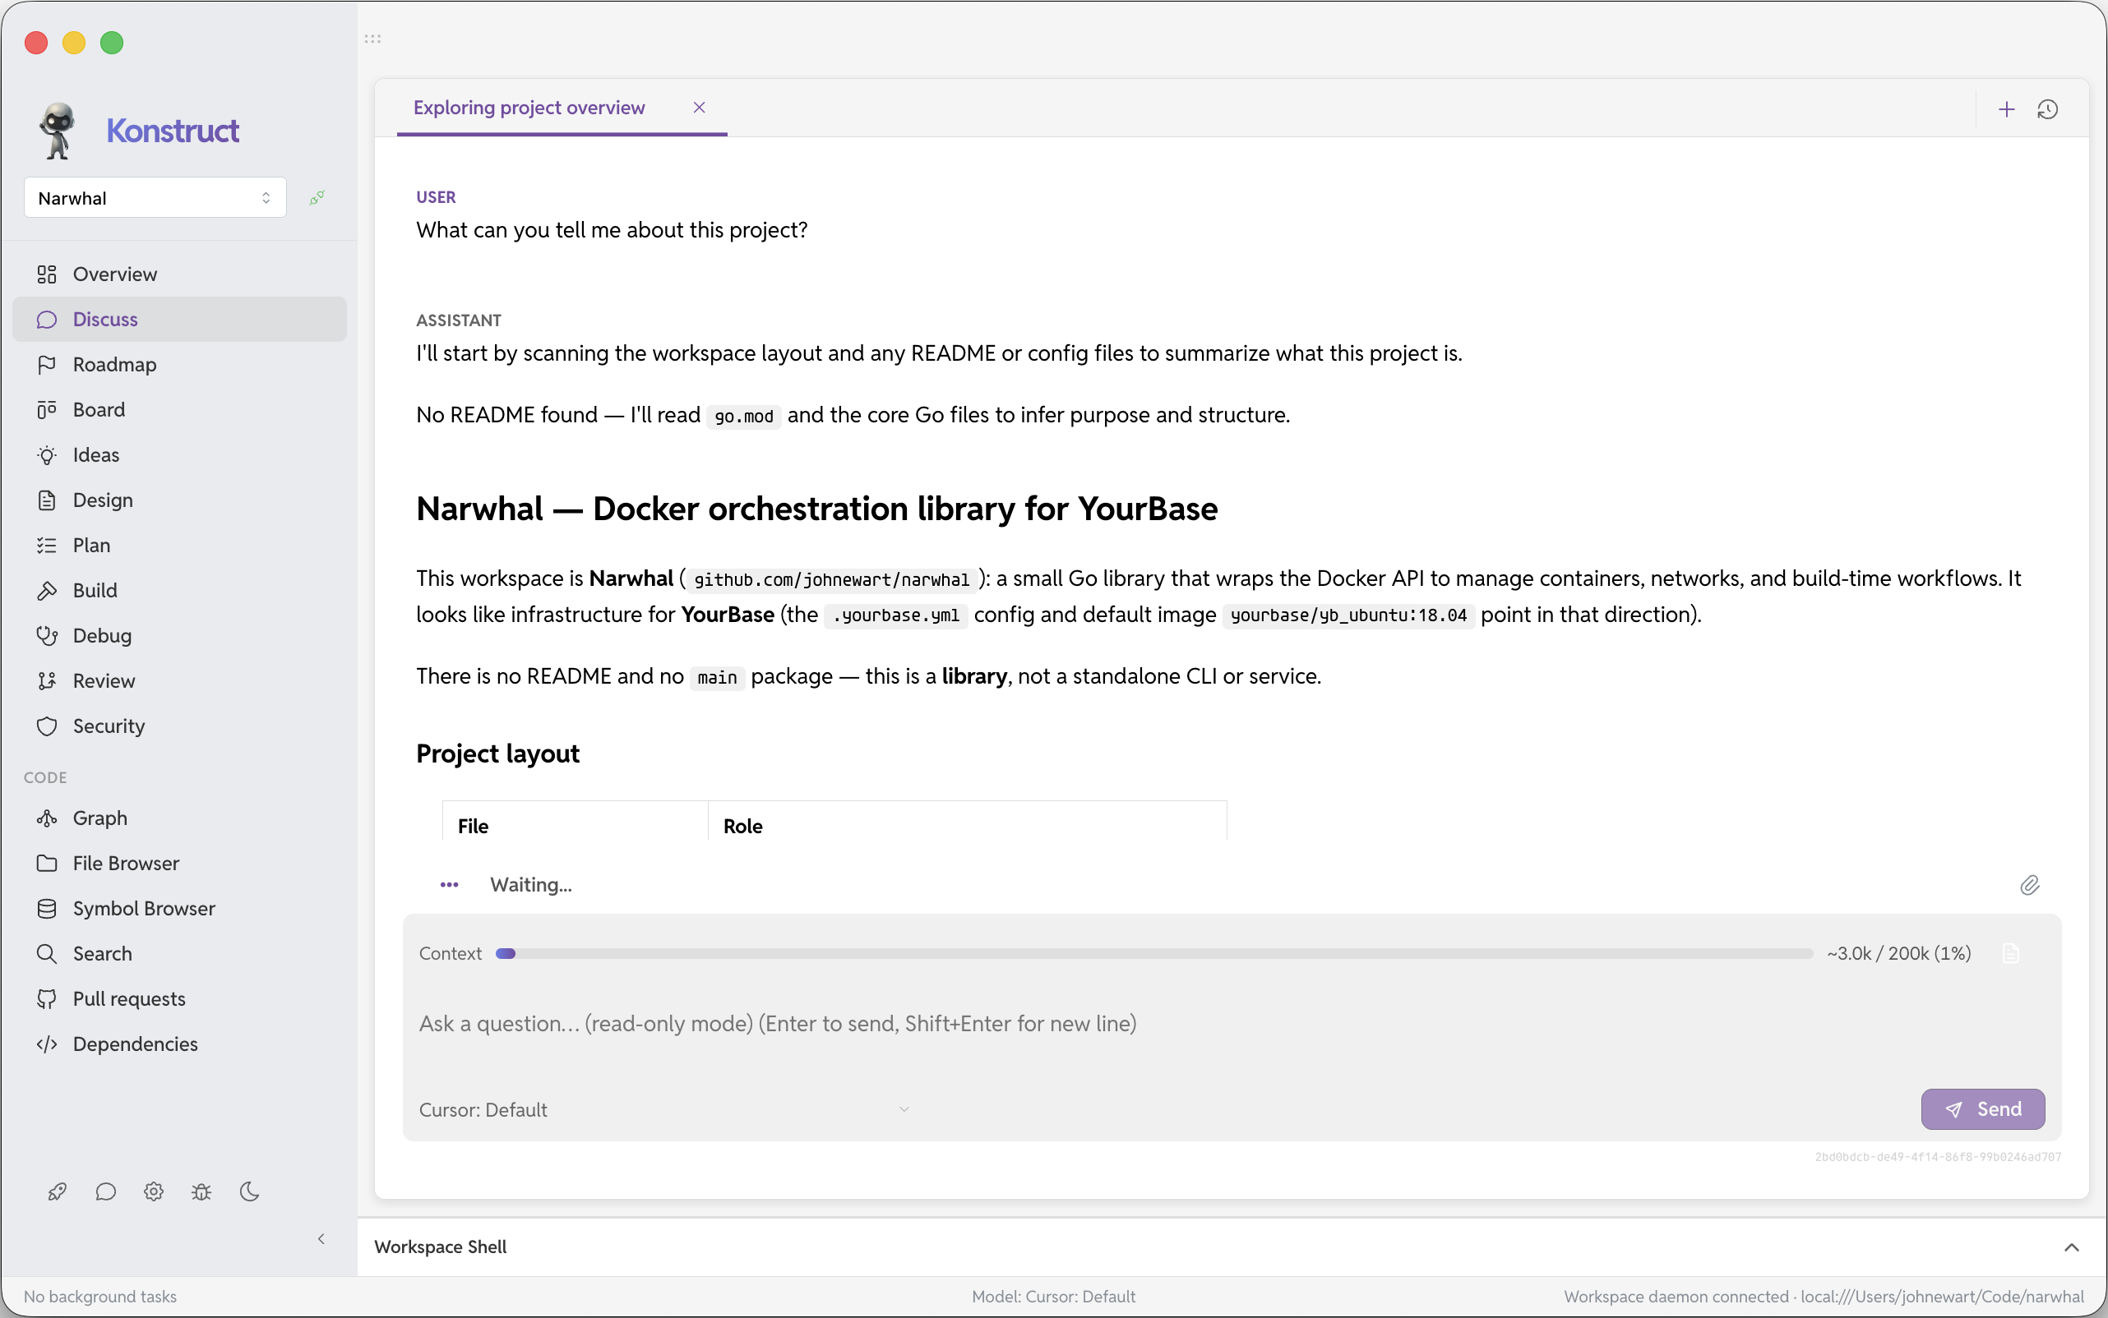The image size is (2108, 1318).
Task: Click the Roadmap flag icon
Action: click(46, 364)
